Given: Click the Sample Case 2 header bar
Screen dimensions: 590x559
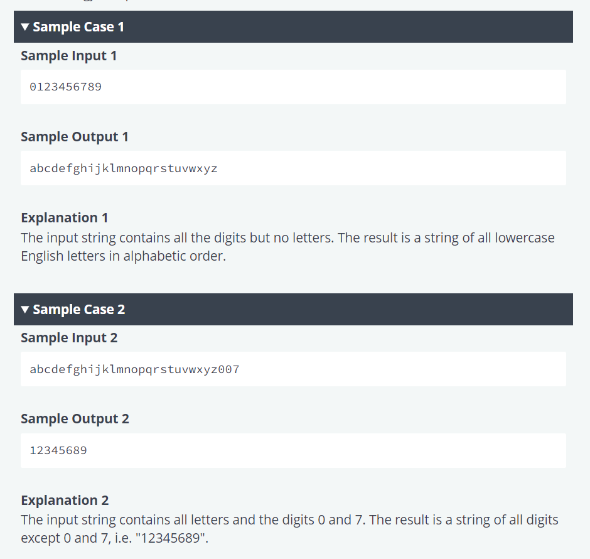Looking at the screenshot, I should click(x=293, y=310).
